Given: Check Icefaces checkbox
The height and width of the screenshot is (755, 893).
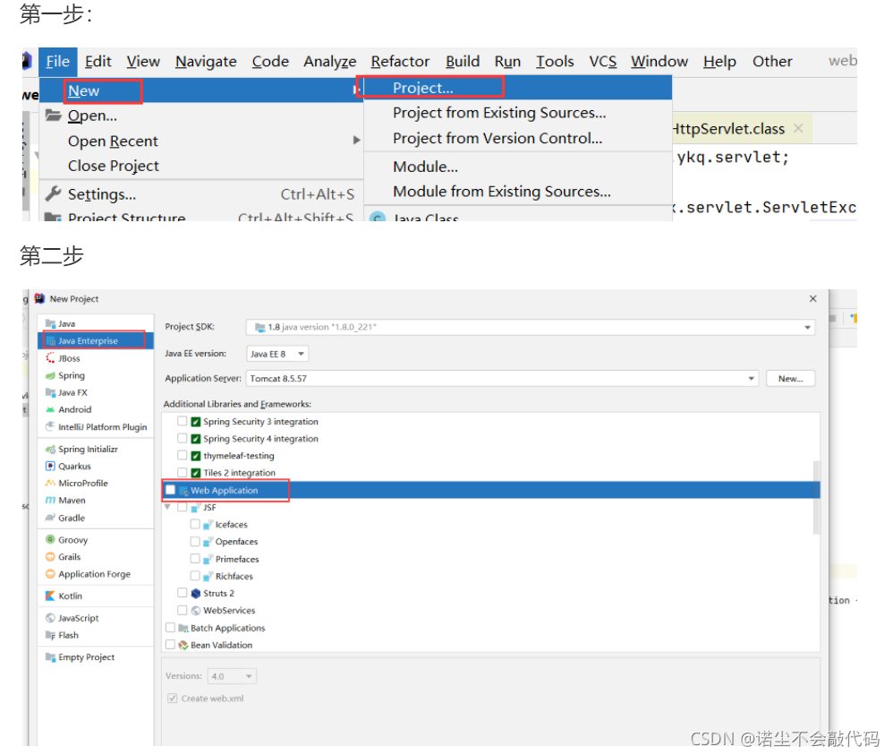Looking at the screenshot, I should pyautogui.click(x=195, y=523).
